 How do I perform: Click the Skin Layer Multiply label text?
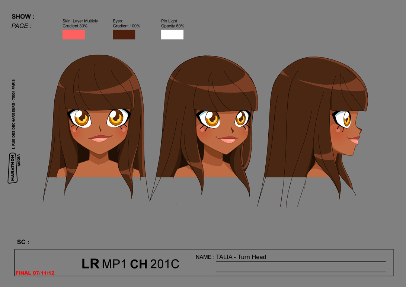[x=80, y=23]
